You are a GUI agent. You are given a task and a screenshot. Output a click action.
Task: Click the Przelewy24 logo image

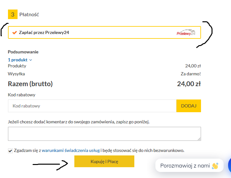186,33
